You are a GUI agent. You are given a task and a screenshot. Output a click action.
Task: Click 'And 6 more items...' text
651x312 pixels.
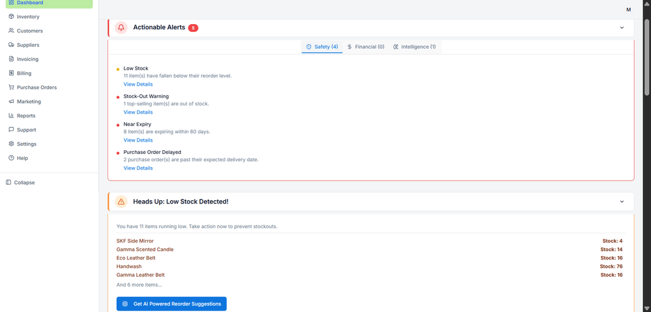[x=139, y=285]
